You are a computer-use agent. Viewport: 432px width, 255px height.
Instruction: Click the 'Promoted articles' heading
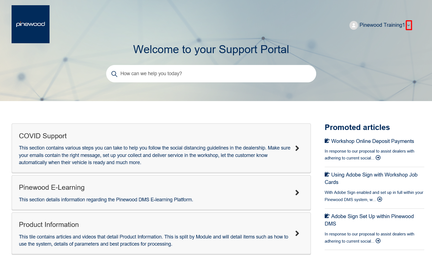click(x=357, y=127)
